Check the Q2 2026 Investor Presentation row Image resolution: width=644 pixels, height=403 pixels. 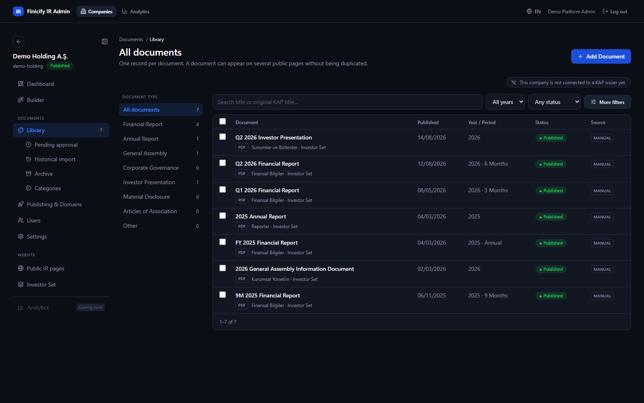223,137
